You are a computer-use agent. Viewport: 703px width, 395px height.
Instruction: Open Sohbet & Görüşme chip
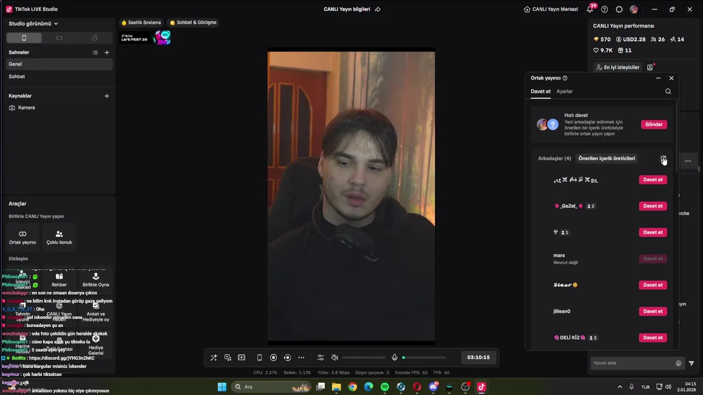coord(193,22)
